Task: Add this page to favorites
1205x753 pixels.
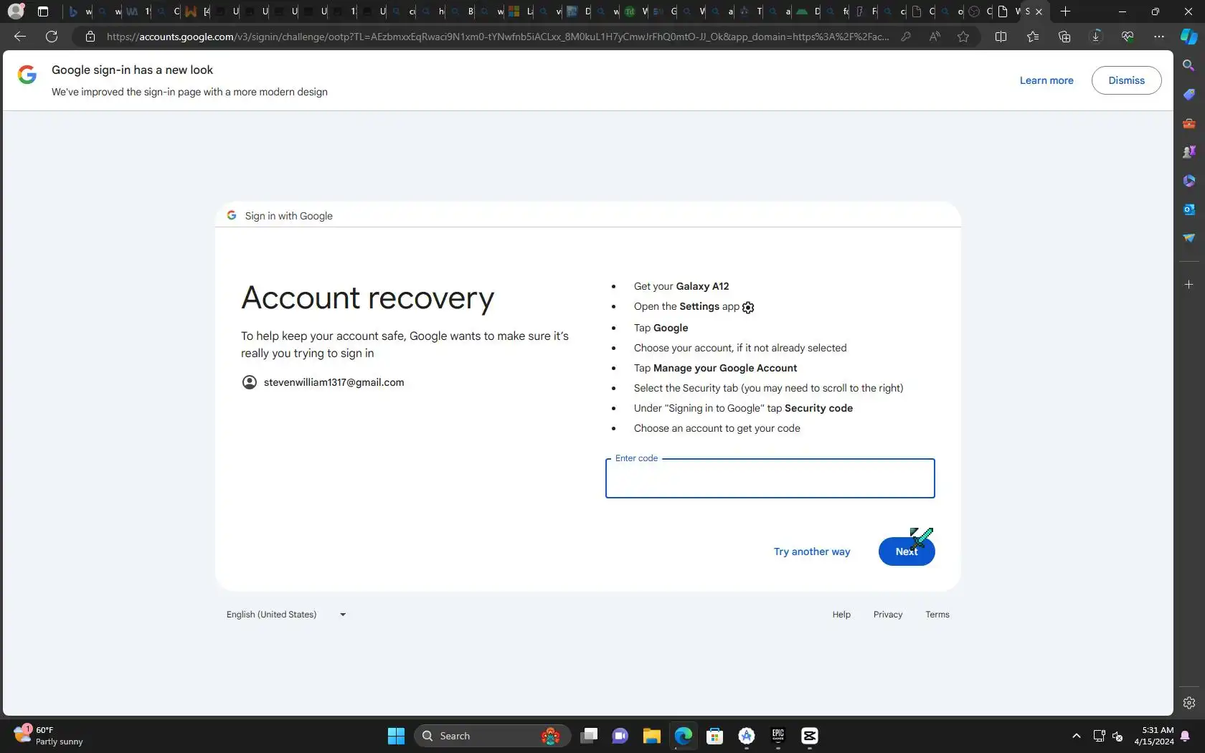Action: point(963,37)
